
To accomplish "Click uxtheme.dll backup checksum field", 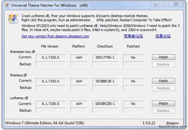I will point(105,110).
